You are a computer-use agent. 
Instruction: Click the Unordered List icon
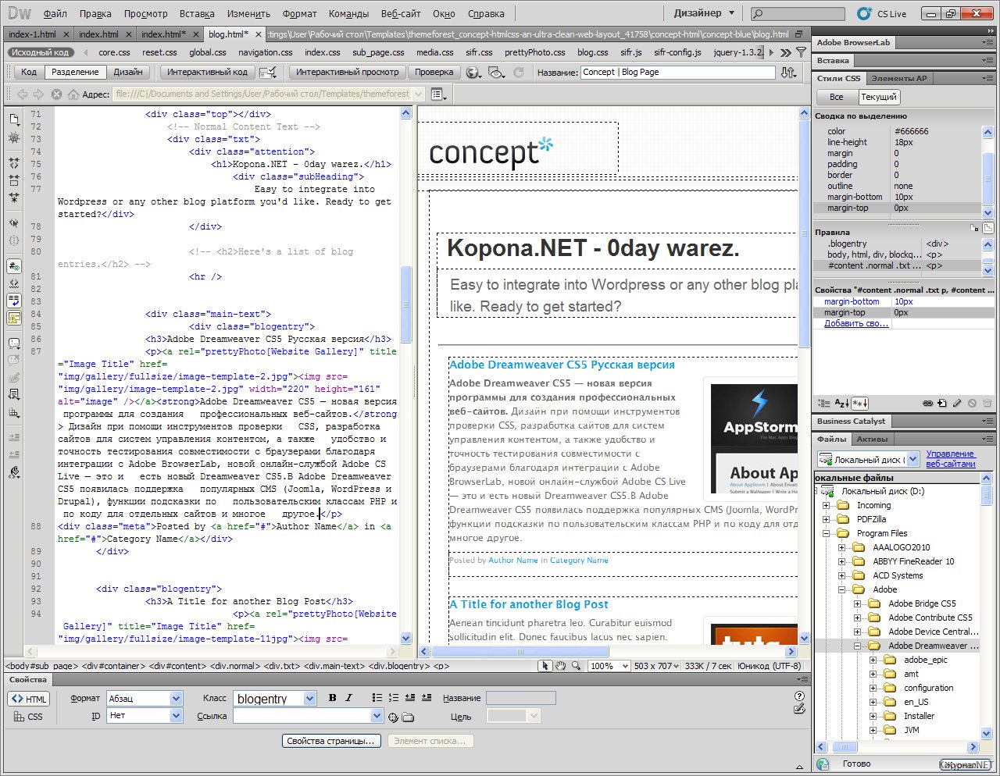point(377,698)
